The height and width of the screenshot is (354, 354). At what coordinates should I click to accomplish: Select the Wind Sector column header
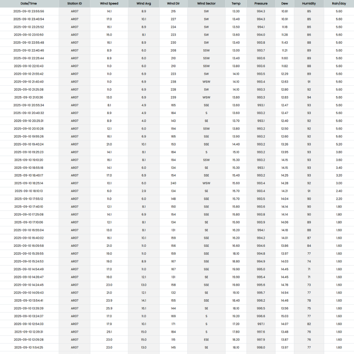tap(206, 4)
